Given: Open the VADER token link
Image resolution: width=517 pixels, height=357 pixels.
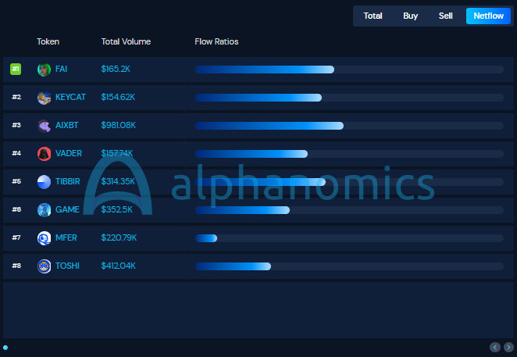Looking at the screenshot, I should coord(69,153).
